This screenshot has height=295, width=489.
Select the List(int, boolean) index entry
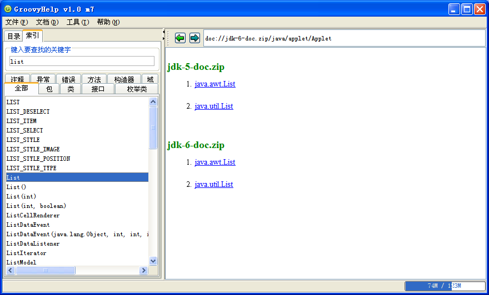point(77,206)
